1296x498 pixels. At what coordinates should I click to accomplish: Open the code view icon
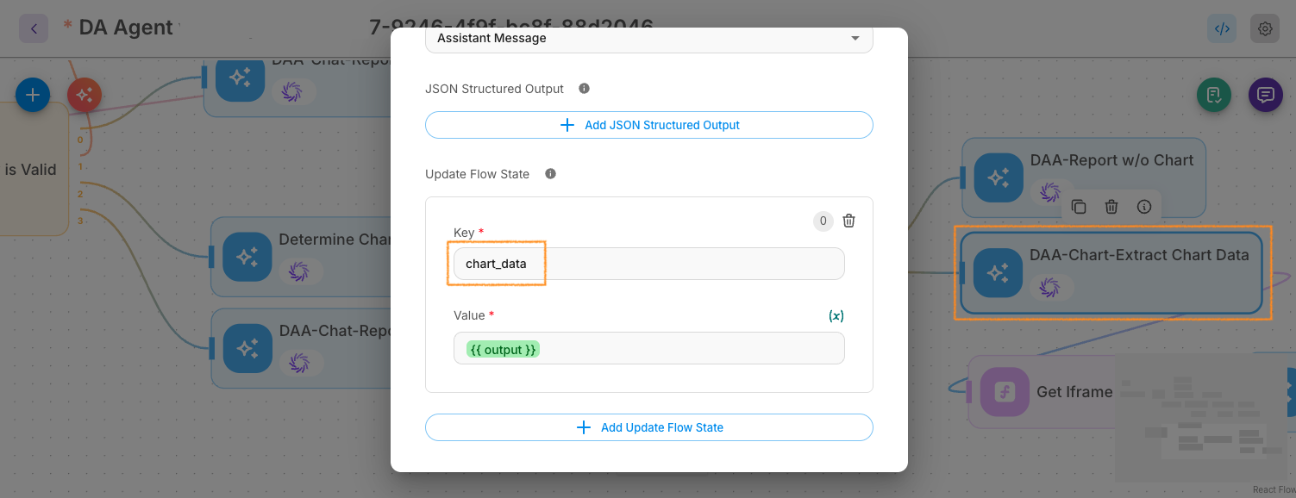point(1222,28)
